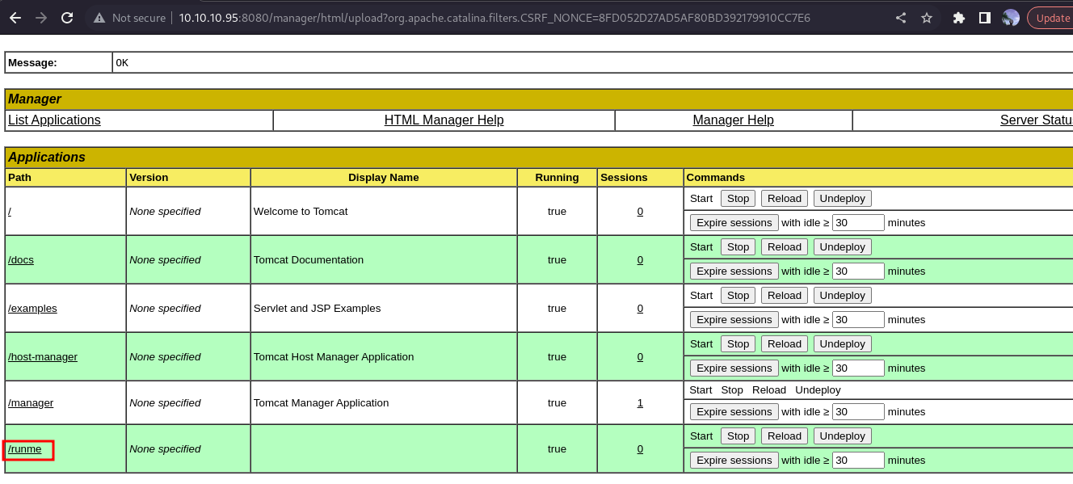This screenshot has width=1073, height=484.
Task: Go back to the previous page
Action: click(x=15, y=18)
